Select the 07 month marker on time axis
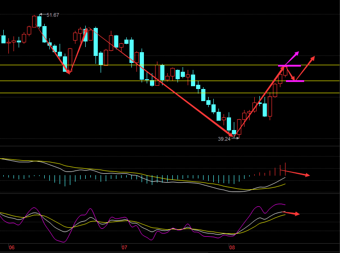Screen dimensions: 340x253 click(x=124, y=247)
